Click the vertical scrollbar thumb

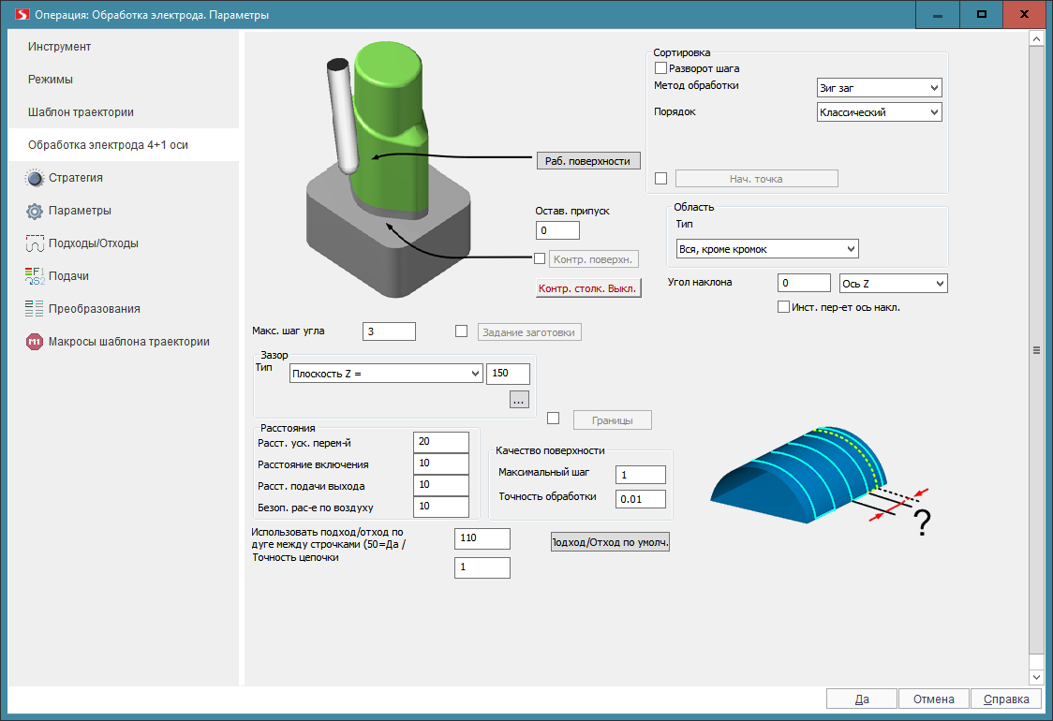point(1036,350)
